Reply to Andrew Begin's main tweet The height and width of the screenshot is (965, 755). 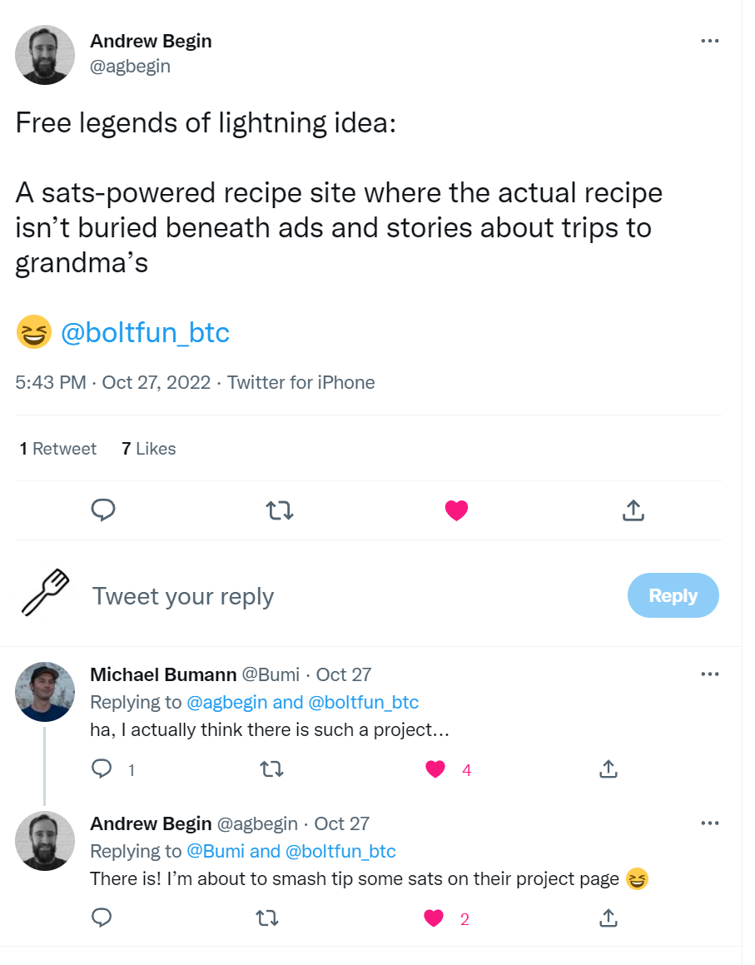click(x=102, y=510)
